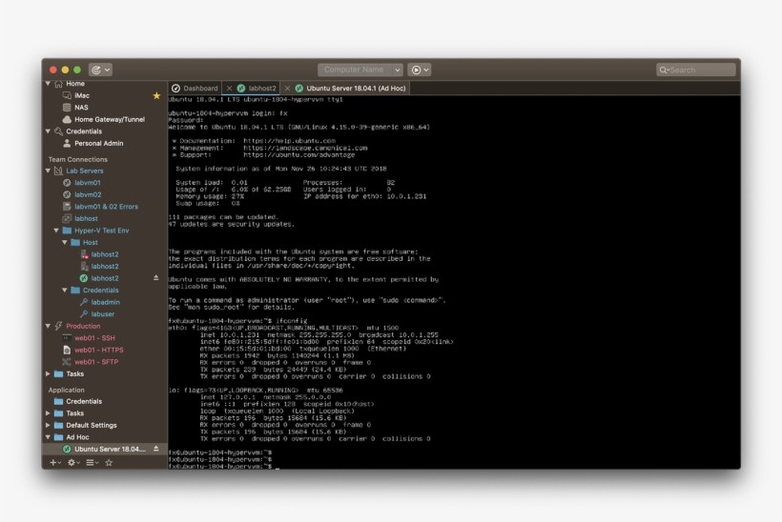Open the iMac connection
The image size is (782, 522).
[82, 95]
